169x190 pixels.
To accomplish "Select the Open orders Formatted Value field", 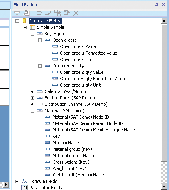I will (x=89, y=53).
